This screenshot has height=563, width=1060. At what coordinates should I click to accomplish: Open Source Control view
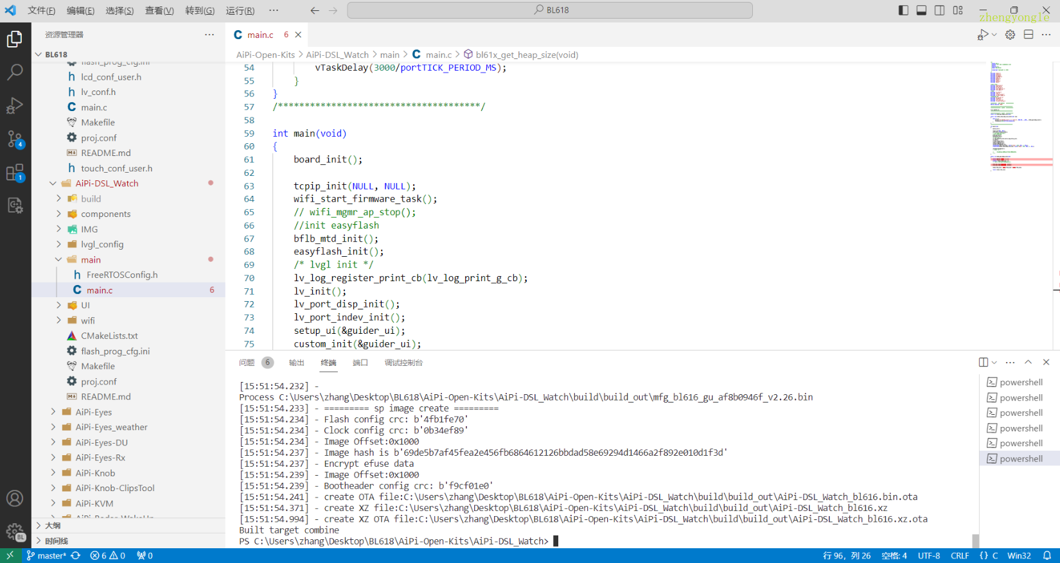click(x=15, y=139)
